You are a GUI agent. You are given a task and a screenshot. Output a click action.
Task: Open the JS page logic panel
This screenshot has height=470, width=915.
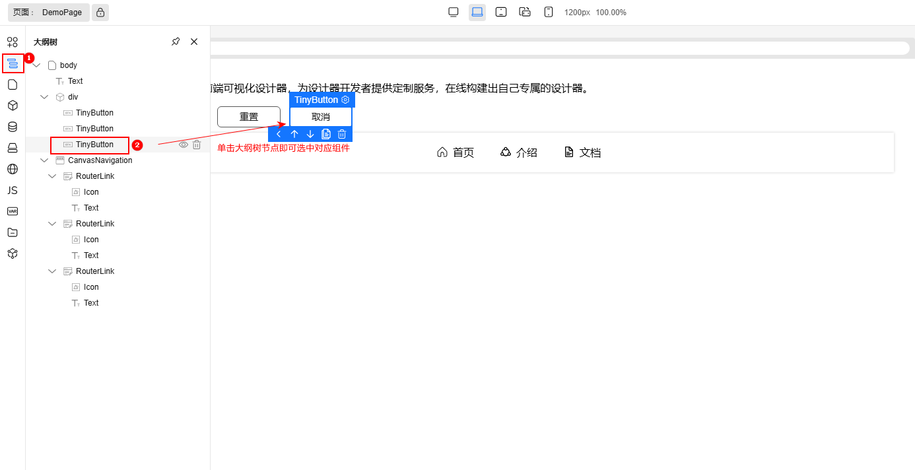point(12,190)
